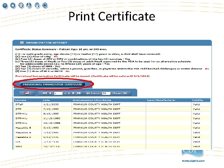Viewport: 224px width, 168px height.
Task: Click the current page number field
Action: pos(58,93)
